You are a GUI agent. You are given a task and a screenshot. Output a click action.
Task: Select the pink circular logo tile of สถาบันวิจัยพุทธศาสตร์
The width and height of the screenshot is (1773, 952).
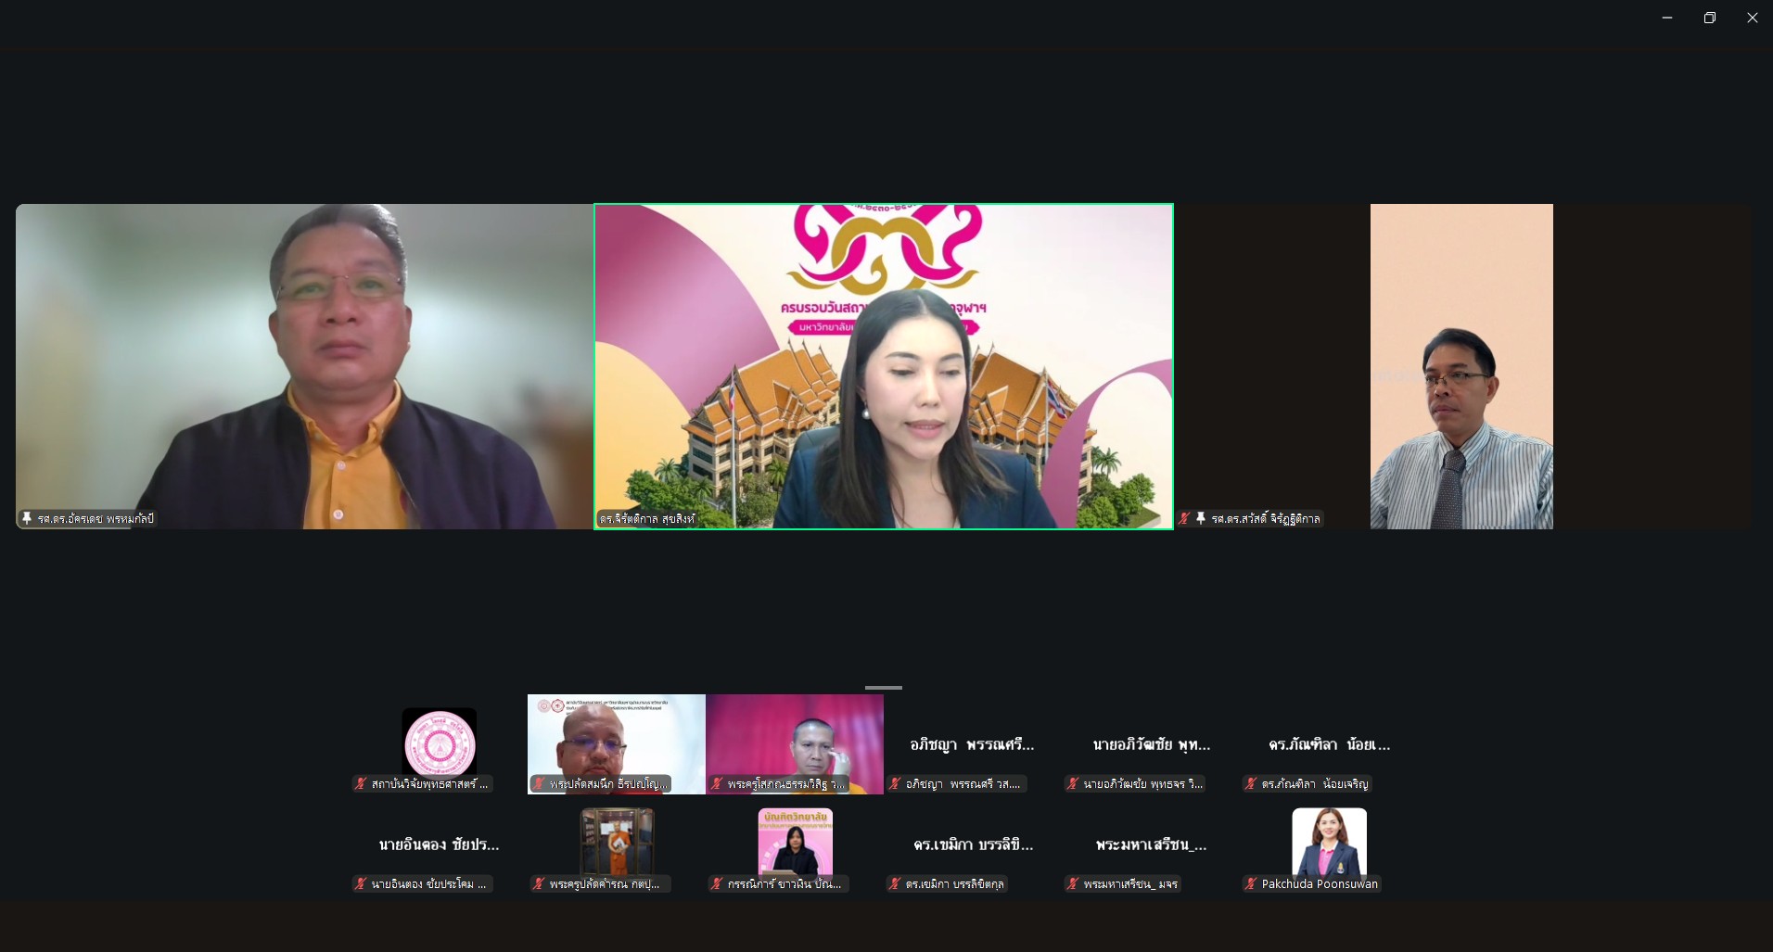(x=439, y=742)
